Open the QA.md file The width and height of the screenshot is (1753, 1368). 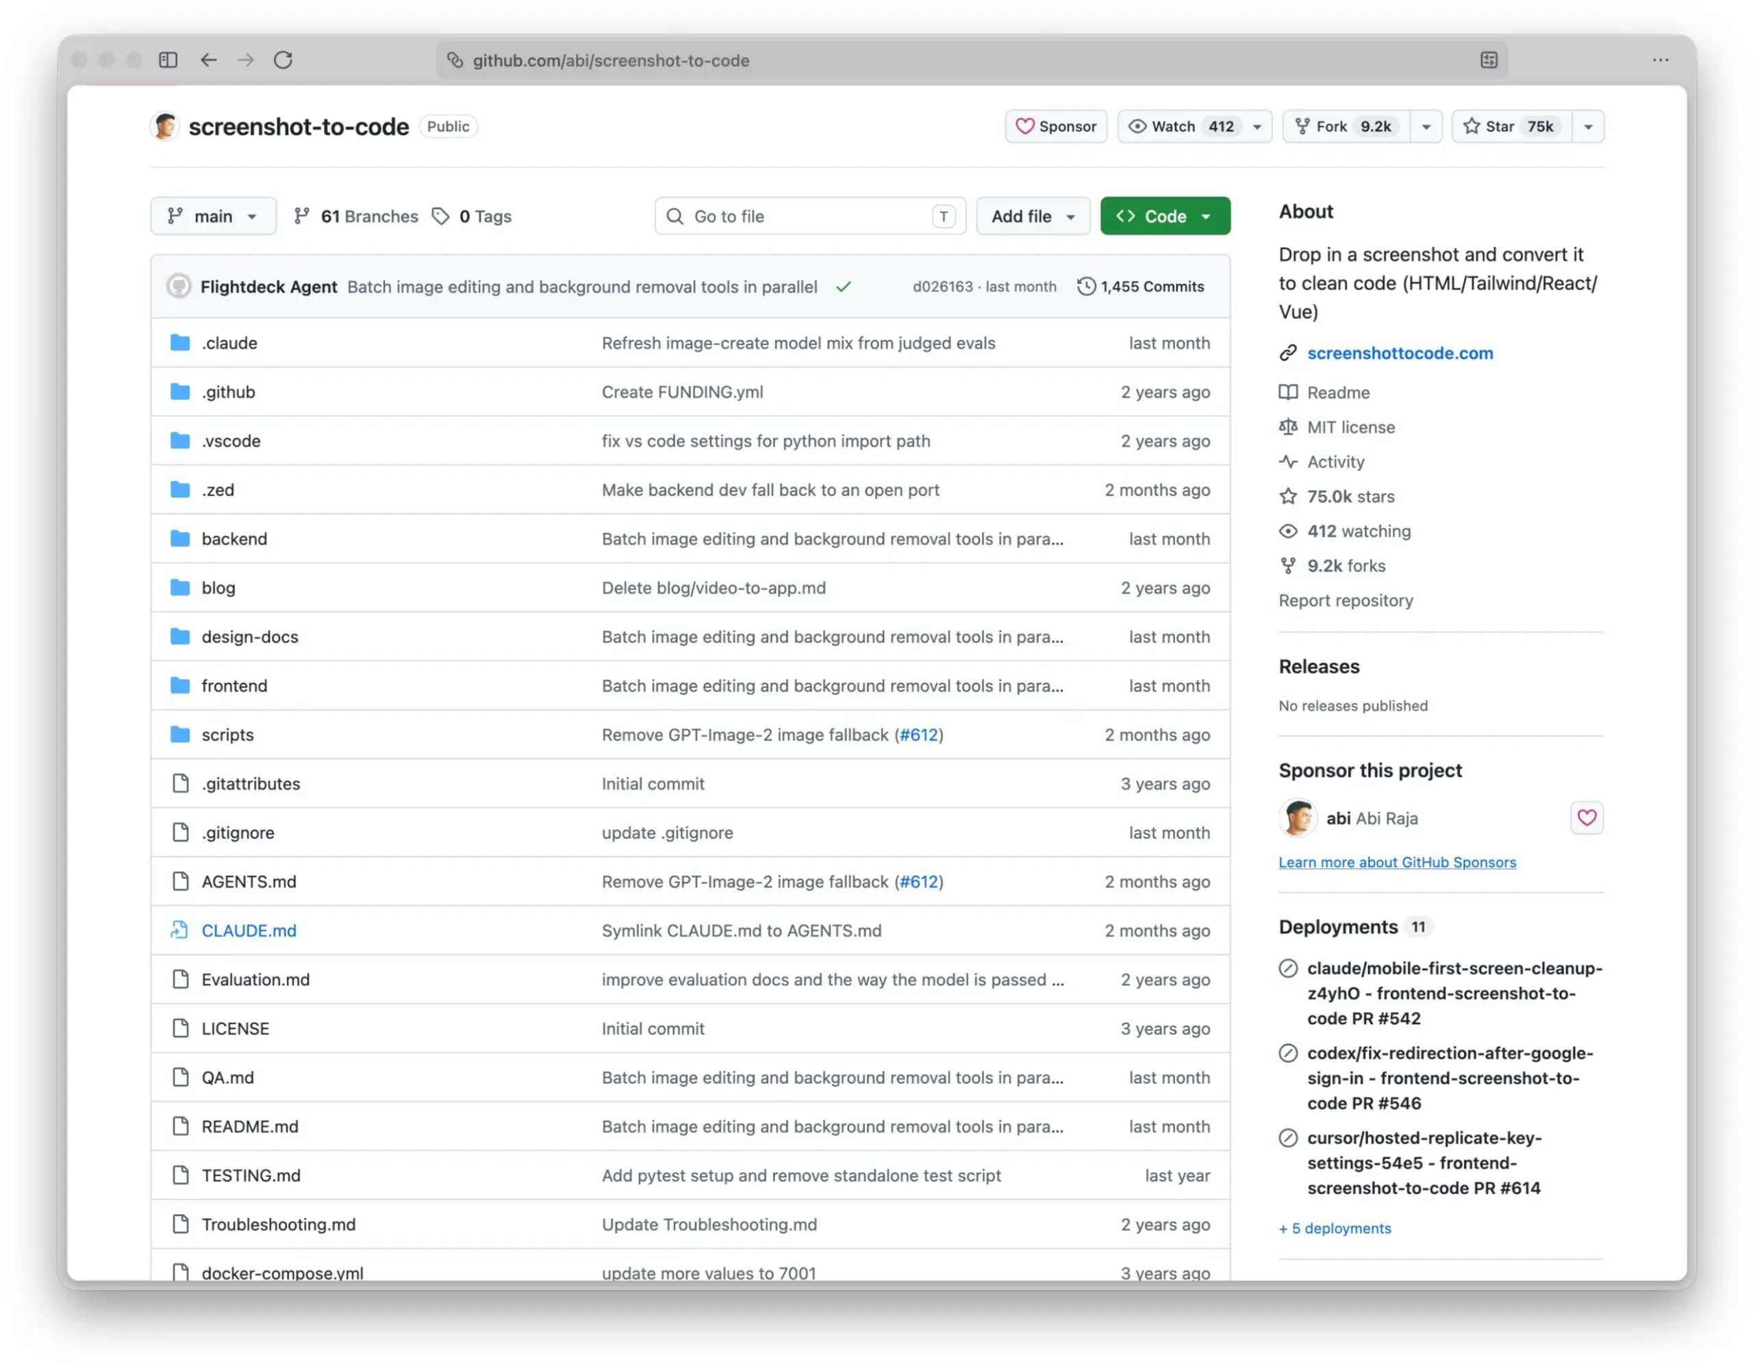(227, 1077)
